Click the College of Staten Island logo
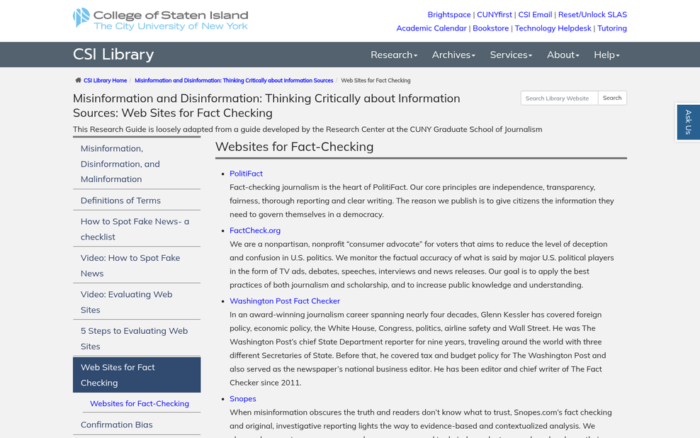 pyautogui.click(x=161, y=20)
